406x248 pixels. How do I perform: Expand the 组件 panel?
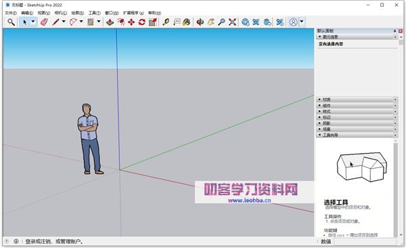(320, 105)
